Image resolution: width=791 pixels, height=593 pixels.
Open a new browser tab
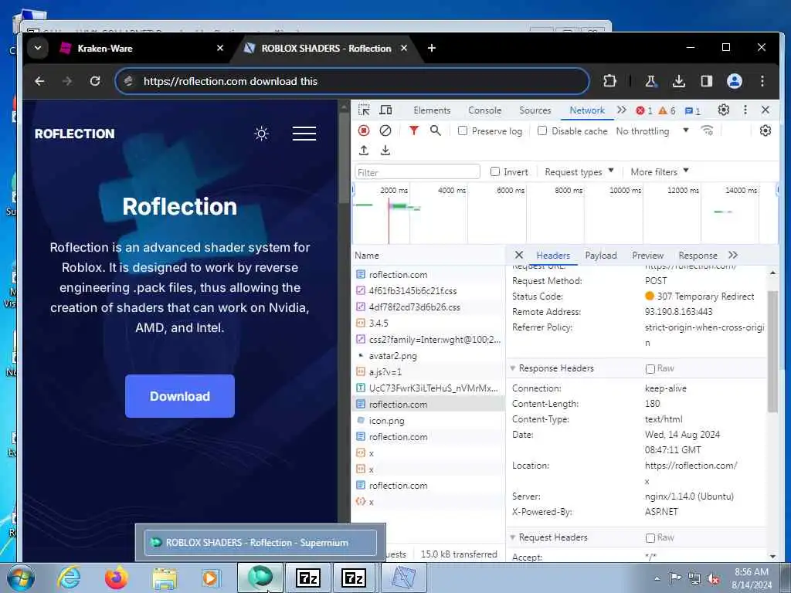click(x=431, y=48)
